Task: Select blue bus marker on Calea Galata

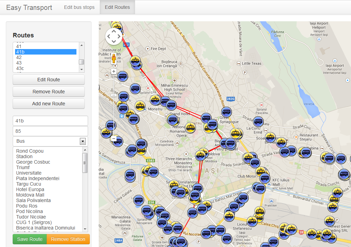Action: [138, 200]
